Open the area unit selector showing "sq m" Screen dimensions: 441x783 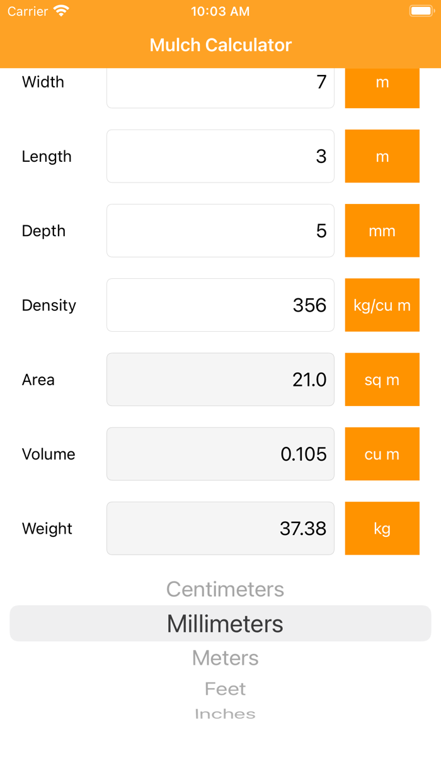point(382,380)
